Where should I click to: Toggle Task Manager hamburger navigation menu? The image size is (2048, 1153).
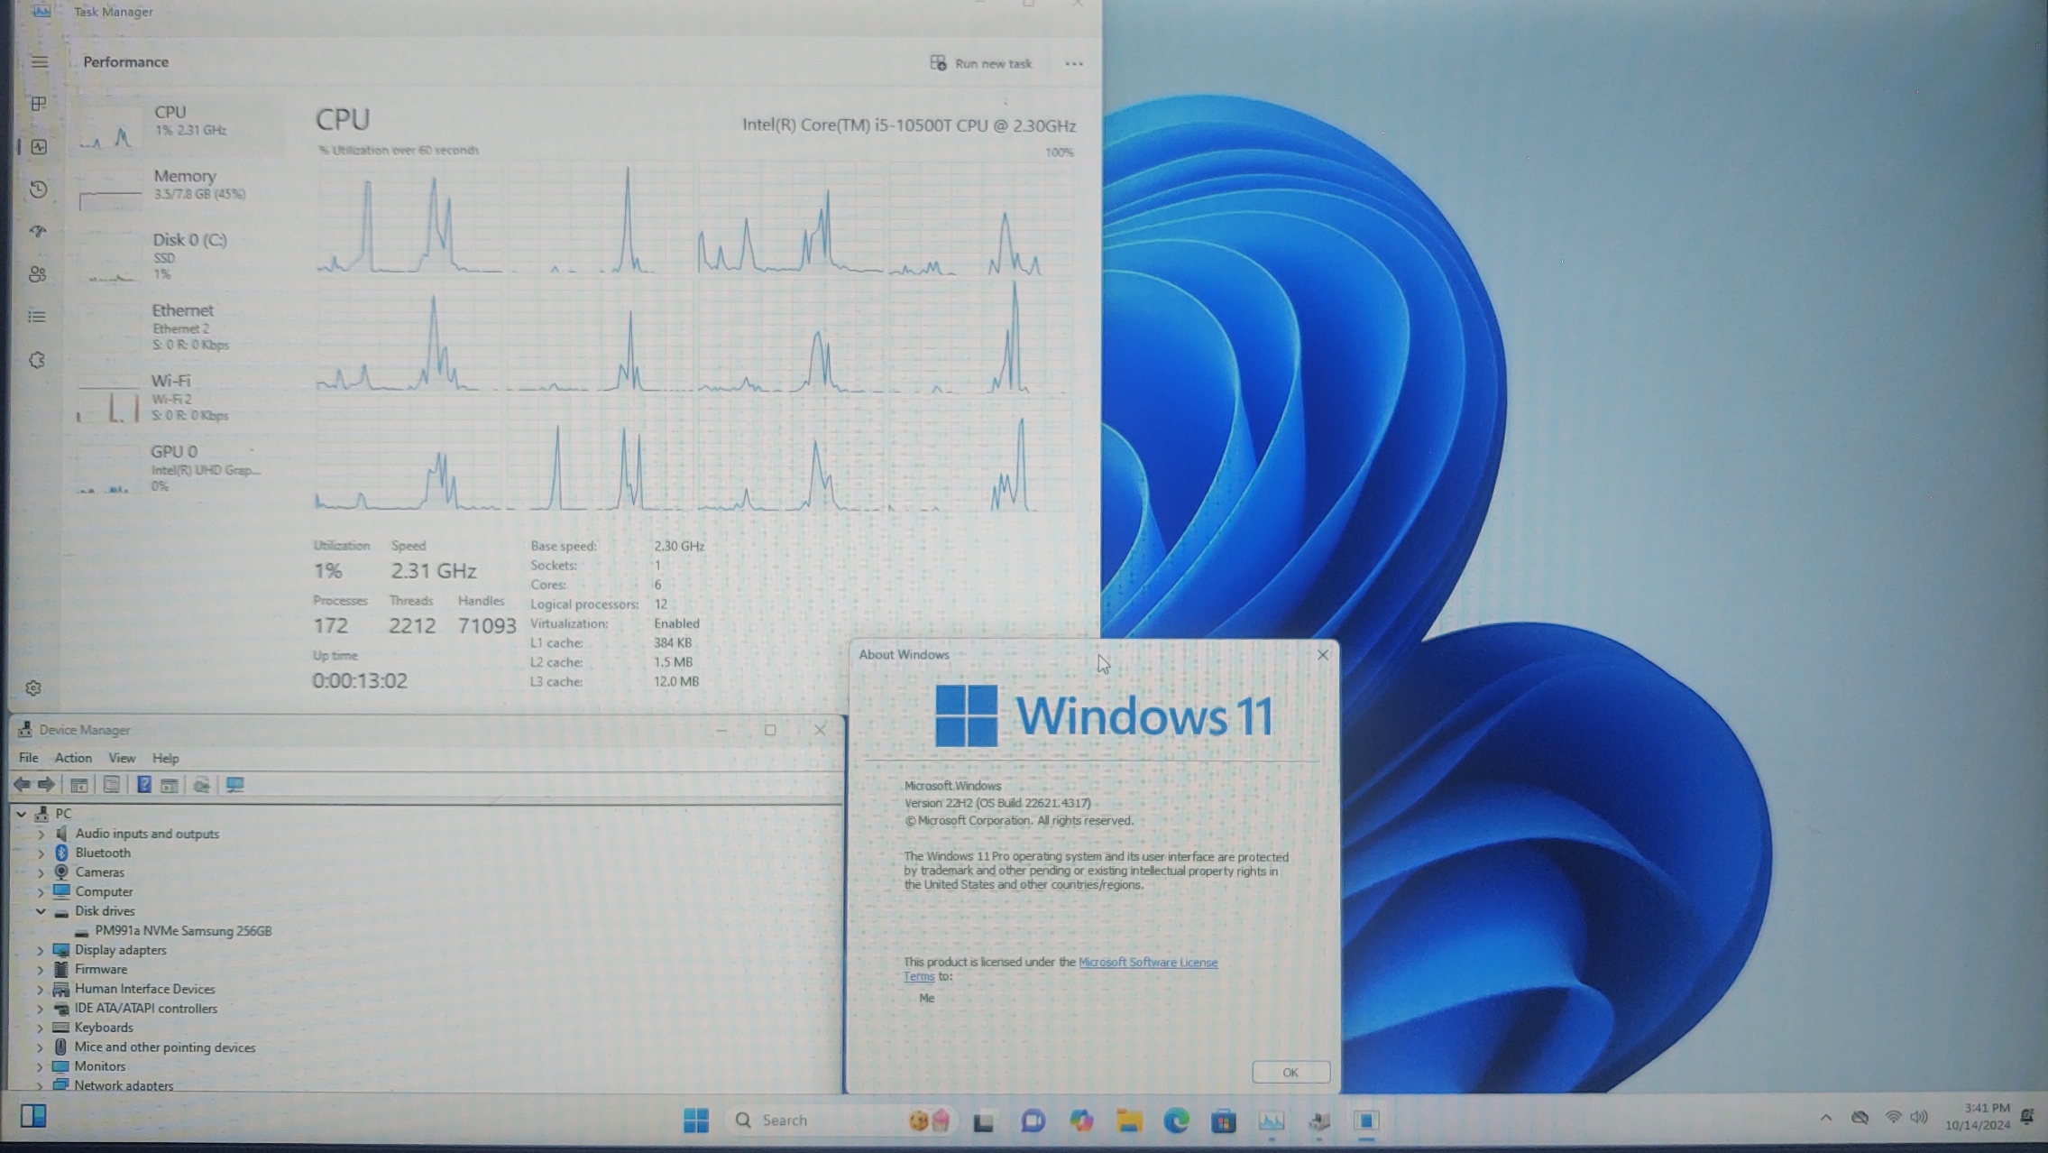pyautogui.click(x=40, y=62)
